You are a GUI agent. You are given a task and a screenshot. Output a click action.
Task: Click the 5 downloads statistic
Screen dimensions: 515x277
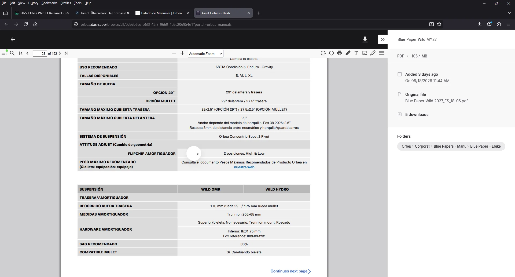(x=417, y=115)
